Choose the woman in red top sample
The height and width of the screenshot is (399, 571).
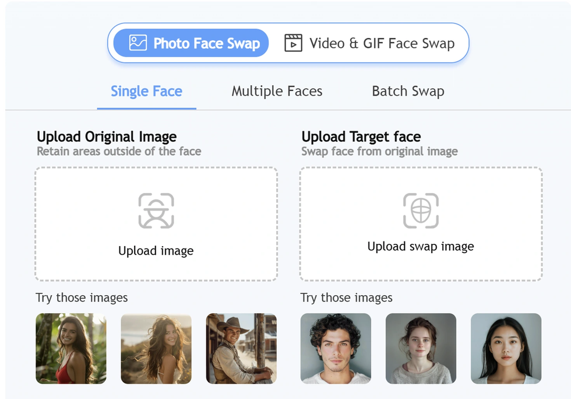[x=71, y=348]
